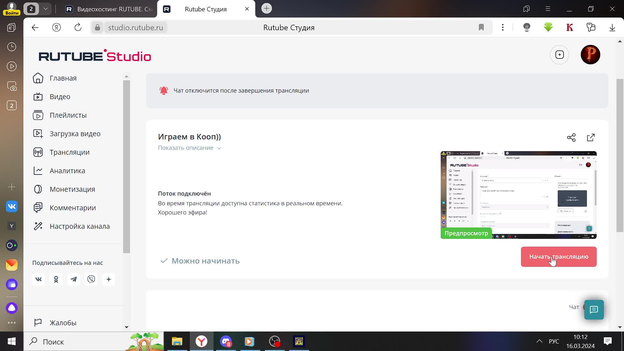
Task: Click the create (+) button top right
Action: [559, 55]
